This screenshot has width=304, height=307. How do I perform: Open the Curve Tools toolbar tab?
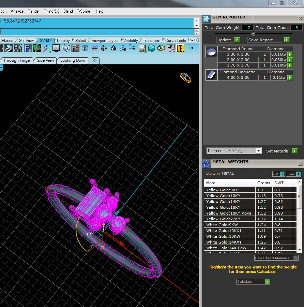tap(176, 41)
